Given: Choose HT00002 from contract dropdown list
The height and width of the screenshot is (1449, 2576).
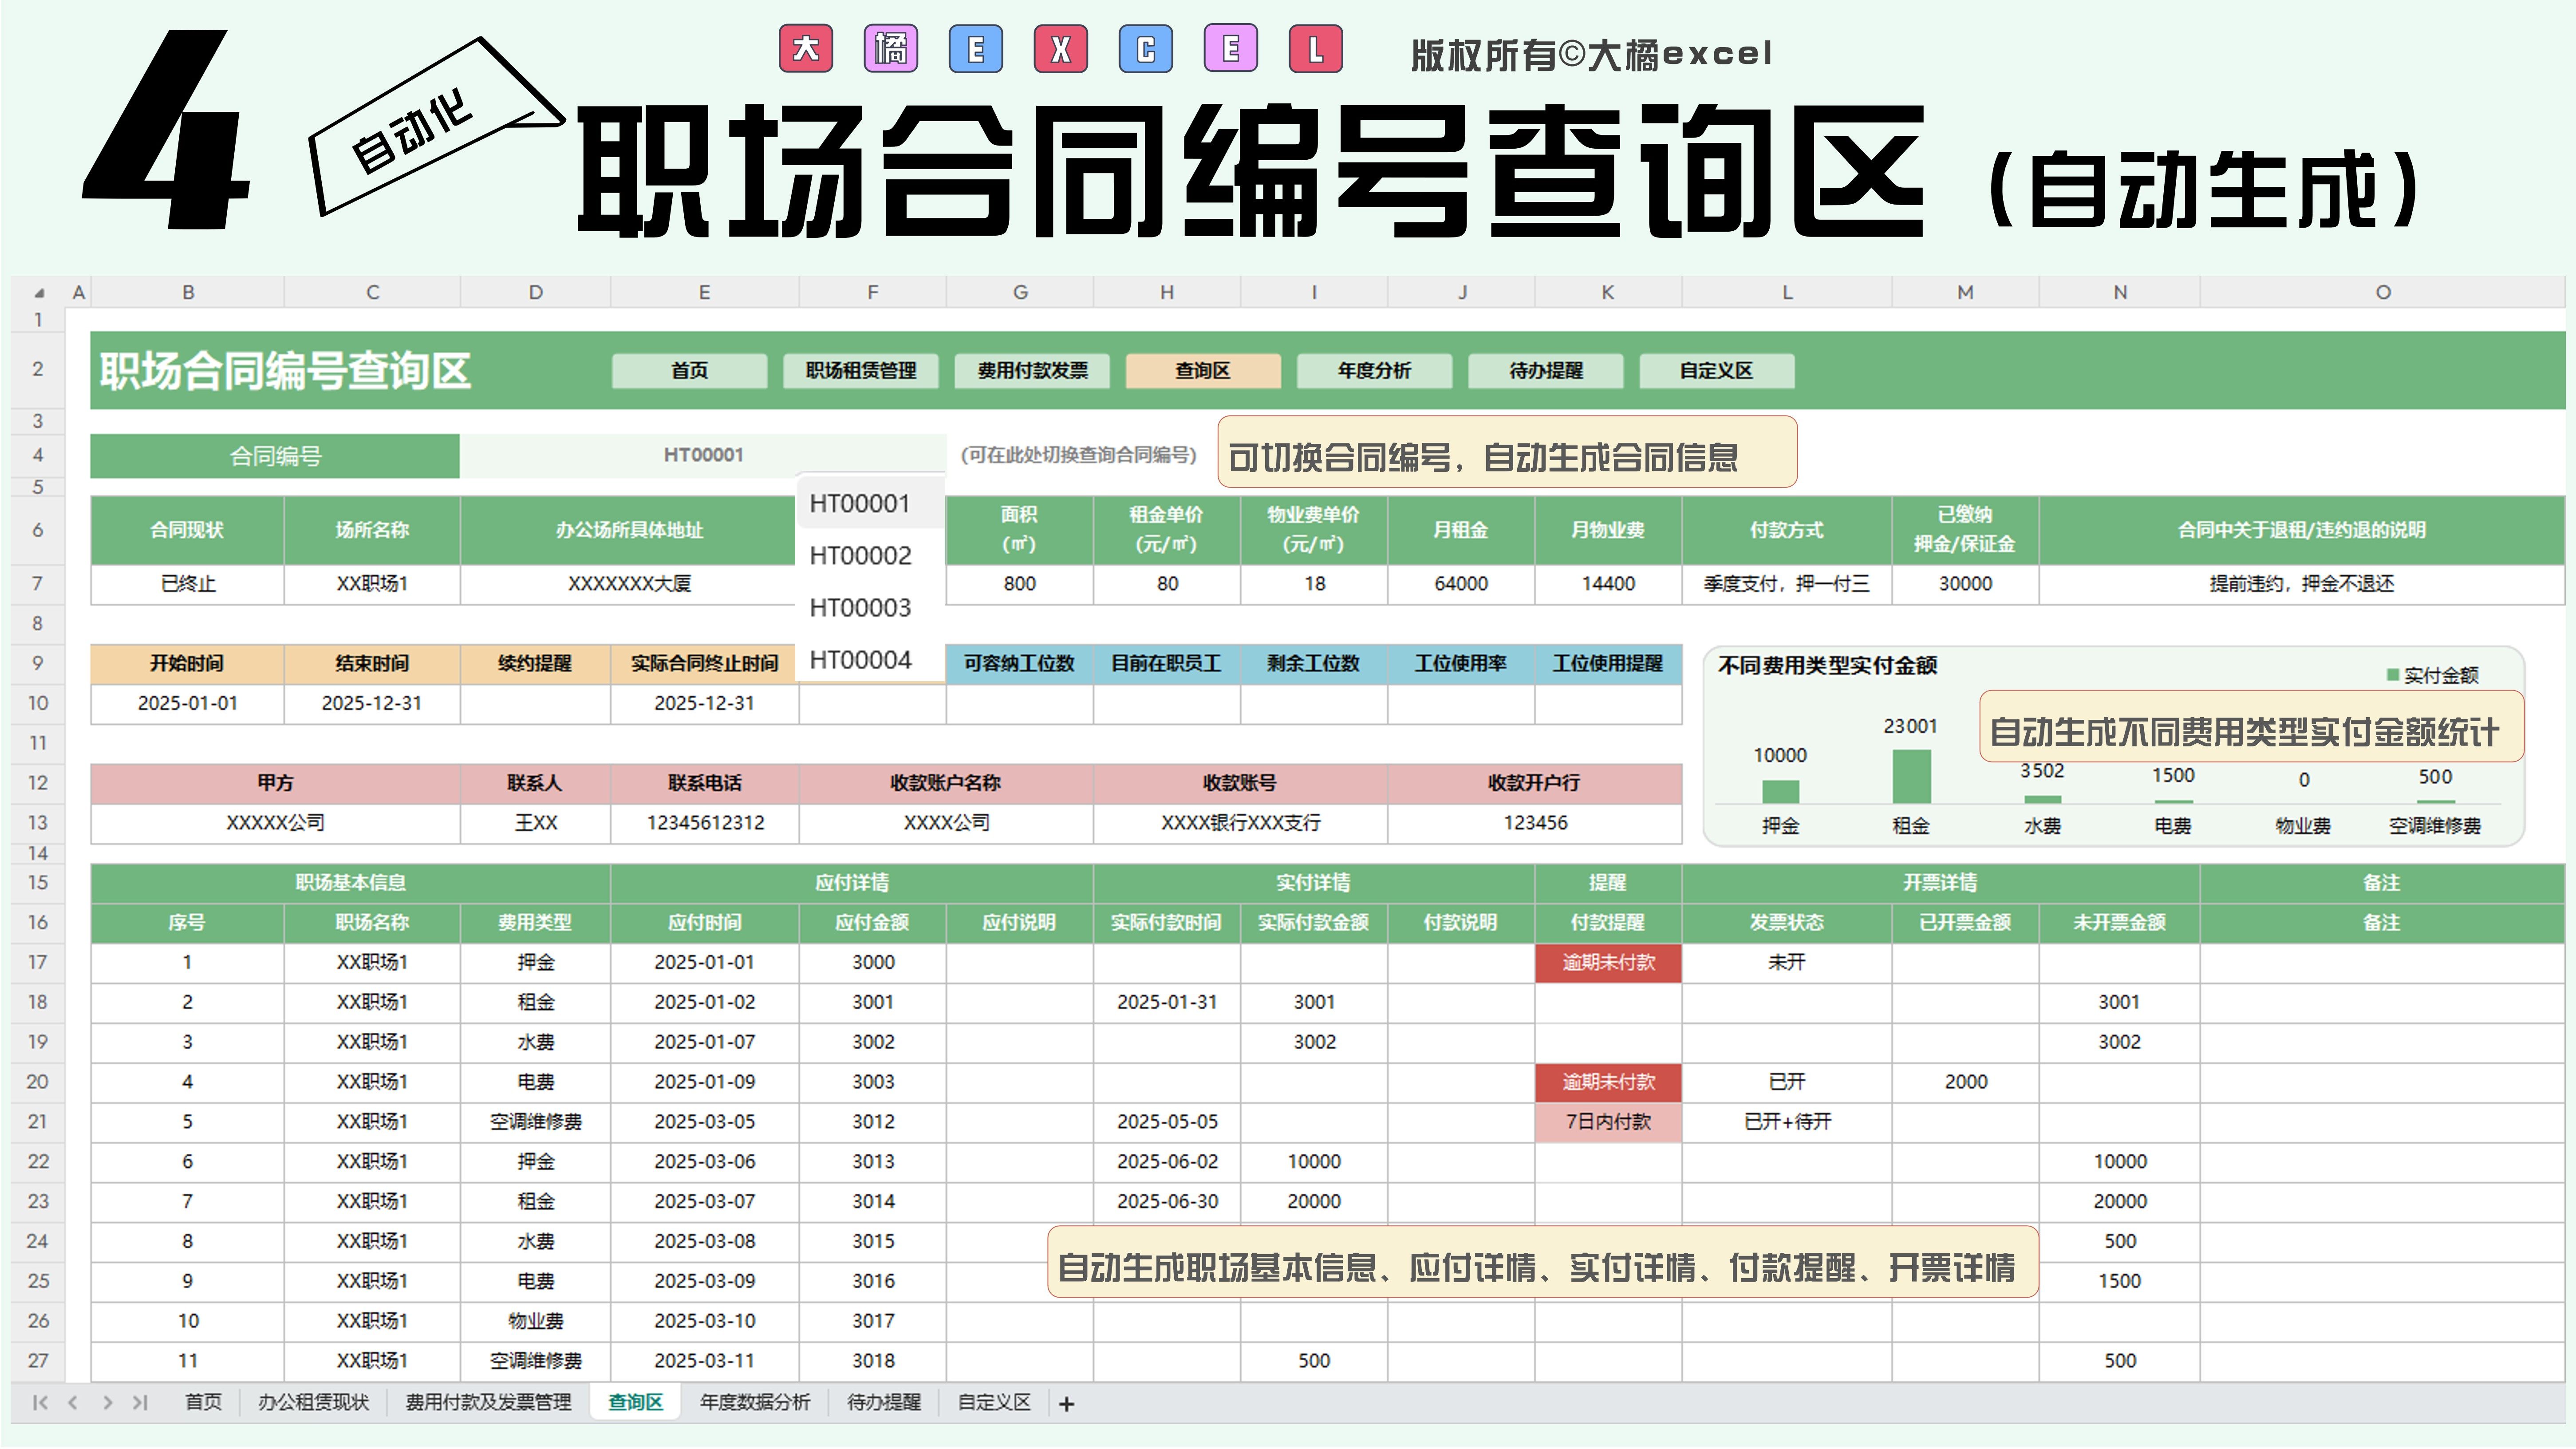Looking at the screenshot, I should click(x=860, y=556).
